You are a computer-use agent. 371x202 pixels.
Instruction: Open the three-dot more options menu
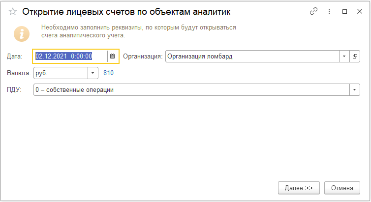329,11
